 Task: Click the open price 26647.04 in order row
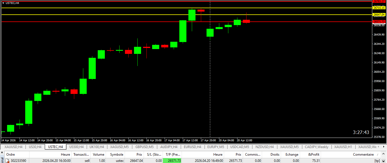(x=136, y=161)
